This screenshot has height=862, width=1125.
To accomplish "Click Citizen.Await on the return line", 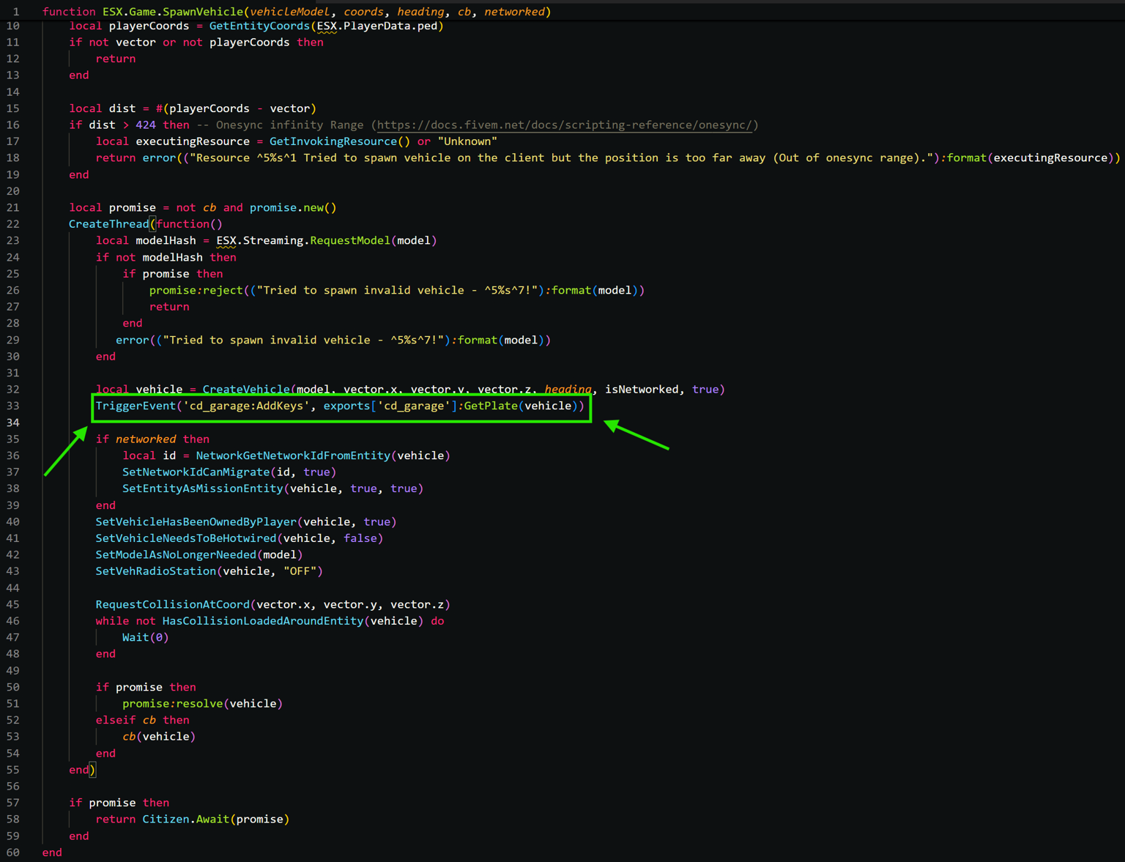I will [186, 820].
